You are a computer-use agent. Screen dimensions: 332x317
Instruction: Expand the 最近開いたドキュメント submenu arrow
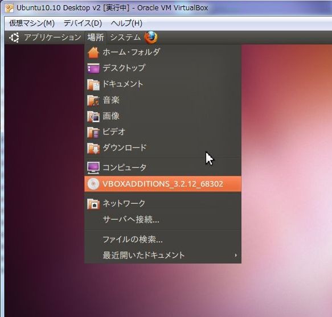coord(236,255)
